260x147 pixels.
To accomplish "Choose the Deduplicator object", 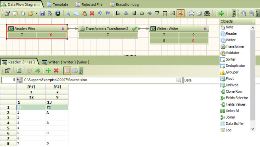I will [x=233, y=66].
